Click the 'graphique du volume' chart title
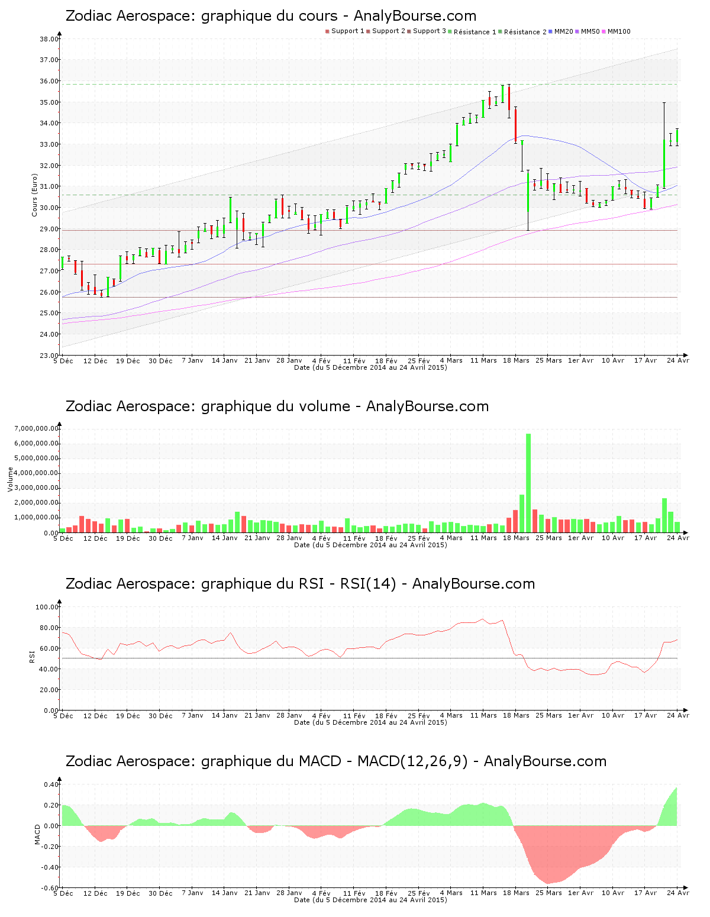The width and height of the screenshot is (710, 917). (x=277, y=406)
